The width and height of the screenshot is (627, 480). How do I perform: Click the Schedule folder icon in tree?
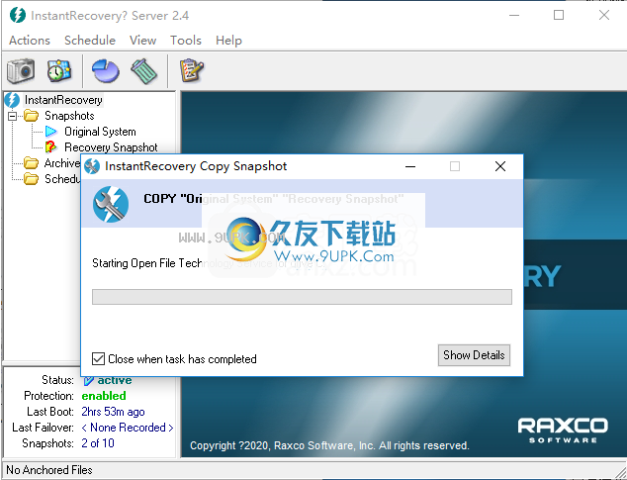(x=31, y=179)
